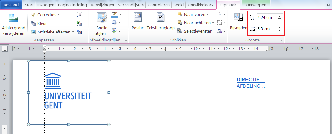Switch to the Verzendlijsten tab

coord(131,5)
